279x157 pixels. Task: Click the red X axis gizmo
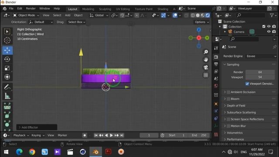[199, 38]
